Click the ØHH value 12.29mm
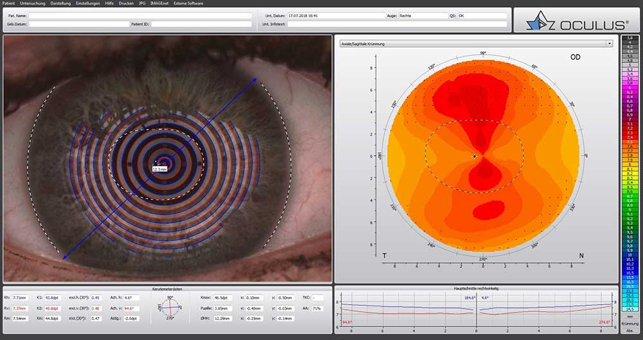Screen dimensions: 643x340 (223, 319)
